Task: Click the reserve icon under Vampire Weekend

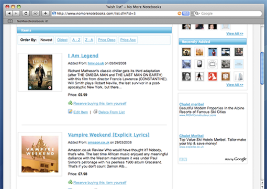Action: tap(70, 182)
